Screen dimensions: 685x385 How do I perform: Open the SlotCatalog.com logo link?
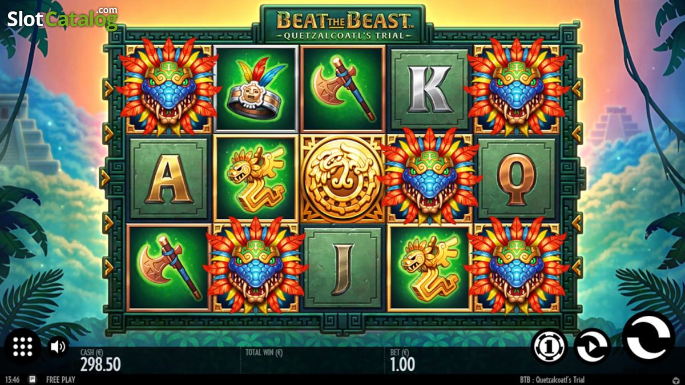point(62,18)
